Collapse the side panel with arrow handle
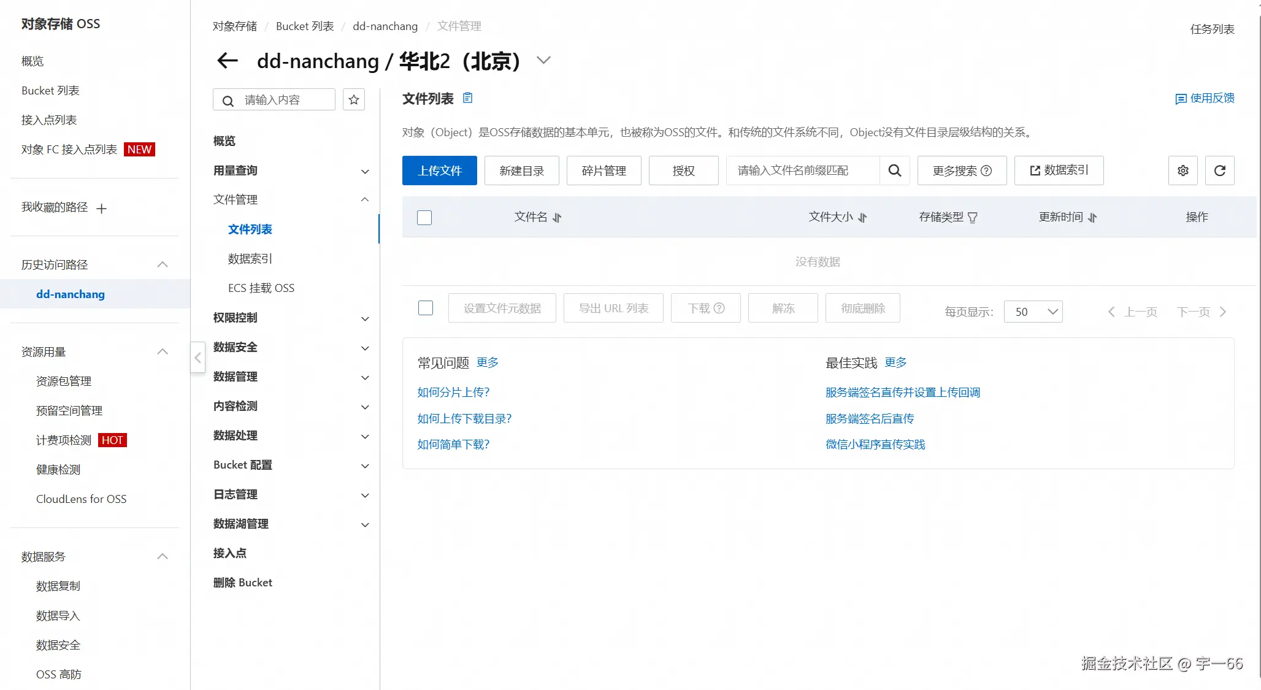The width and height of the screenshot is (1261, 690). pyautogui.click(x=197, y=358)
